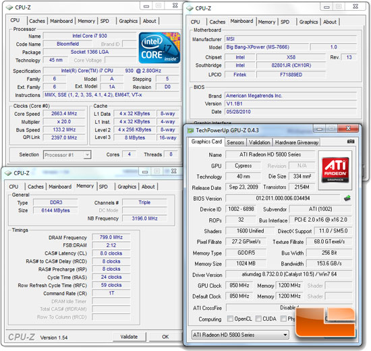Minimize the GPU-Z window
This screenshot has height=351, width=371.
pyautogui.click(x=320, y=129)
